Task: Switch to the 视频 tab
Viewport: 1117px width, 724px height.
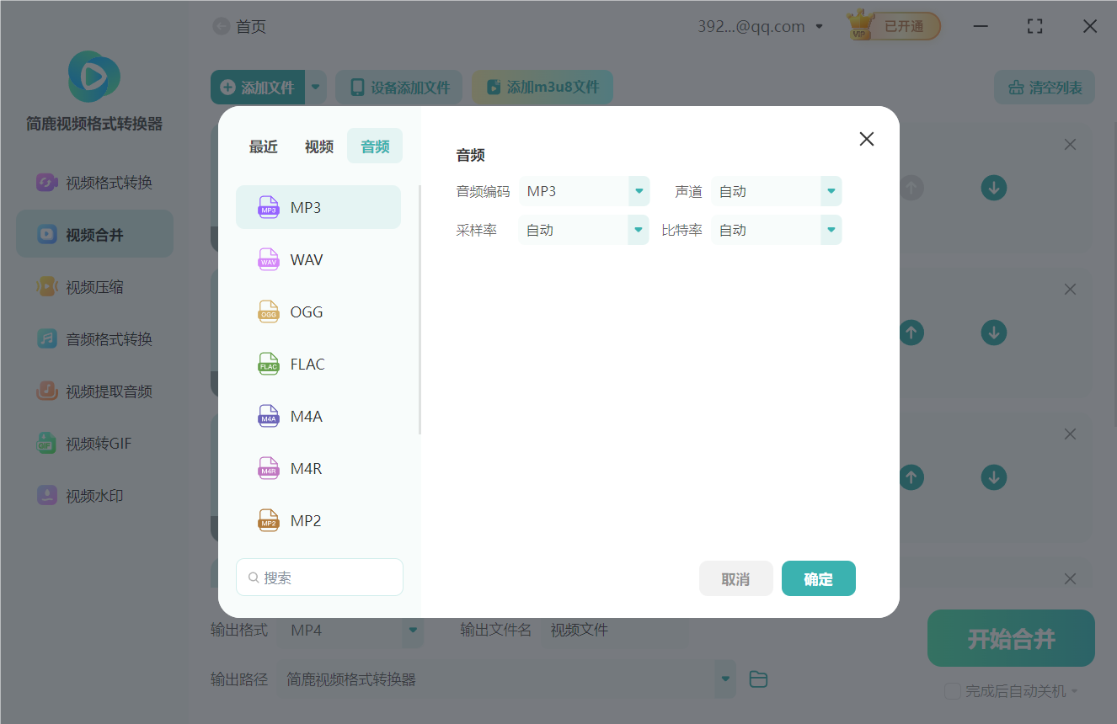Action: 319,146
